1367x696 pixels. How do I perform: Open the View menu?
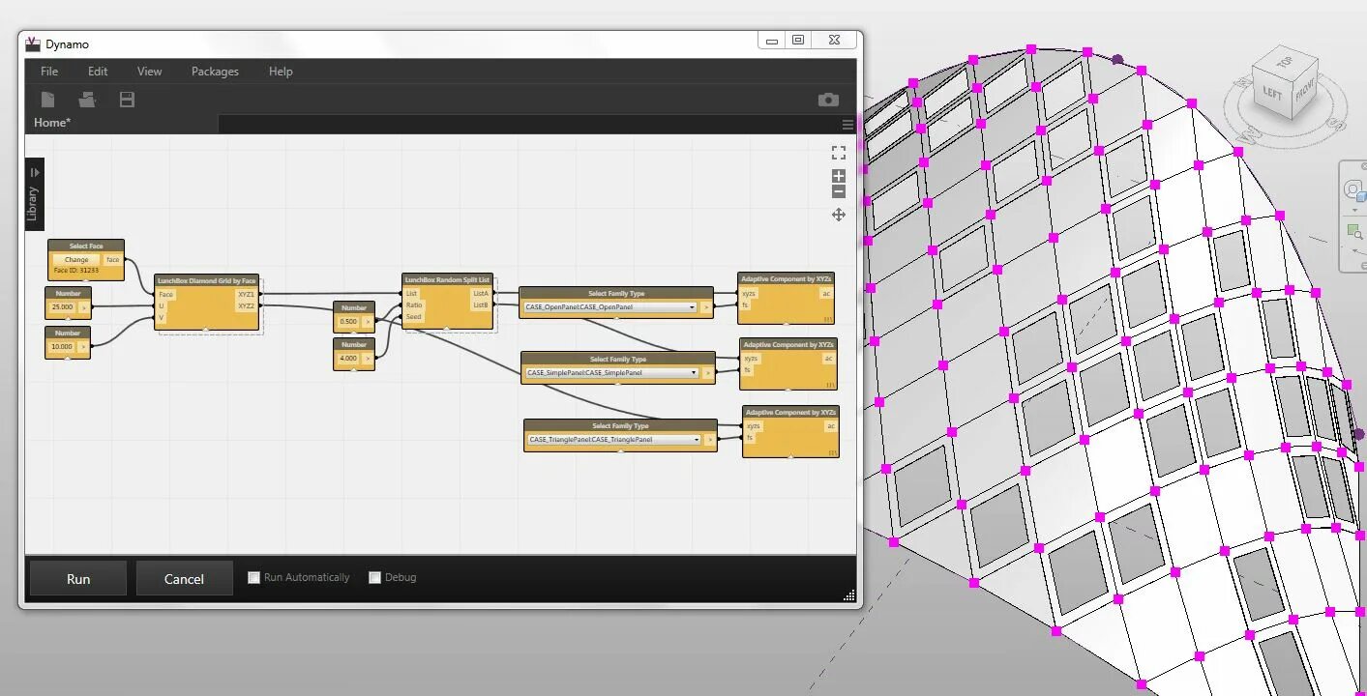pos(150,72)
